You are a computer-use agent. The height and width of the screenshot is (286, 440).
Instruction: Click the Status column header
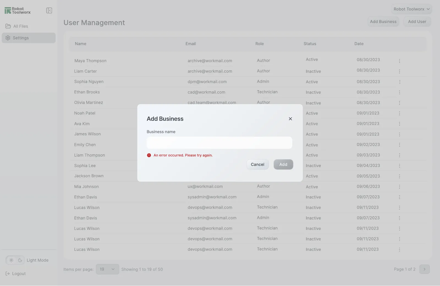[310, 44]
